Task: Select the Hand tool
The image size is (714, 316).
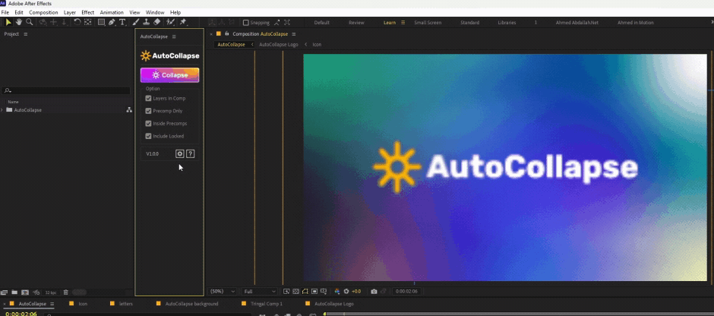Action: pyautogui.click(x=19, y=22)
